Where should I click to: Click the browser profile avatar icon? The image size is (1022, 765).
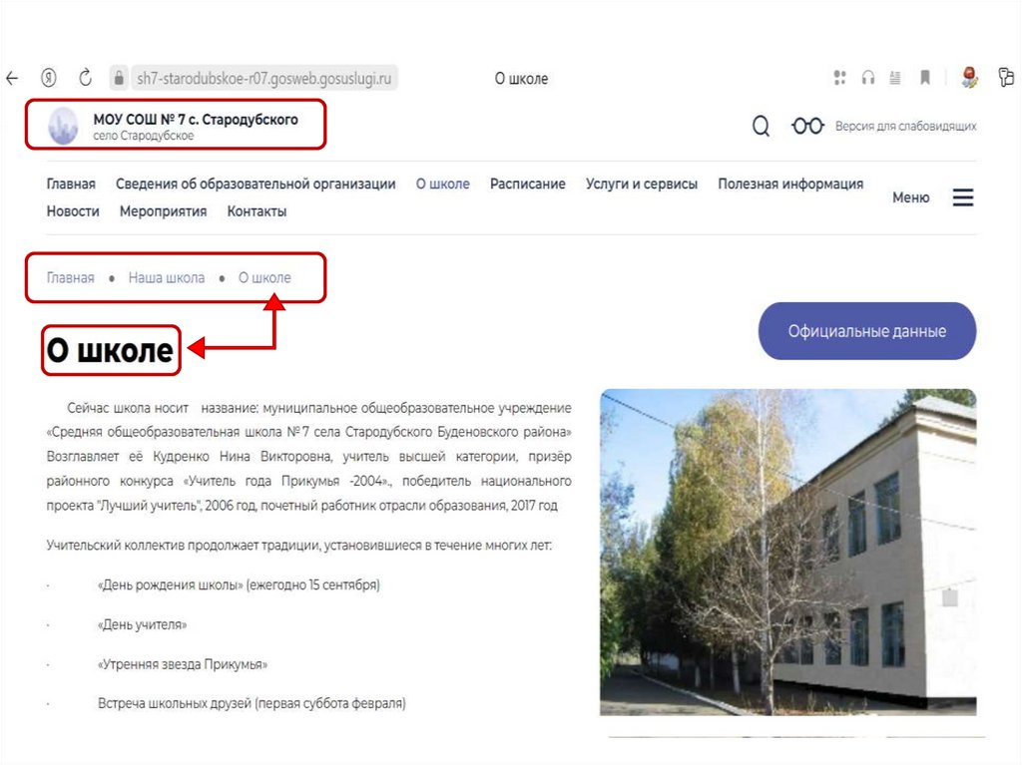coord(969,78)
